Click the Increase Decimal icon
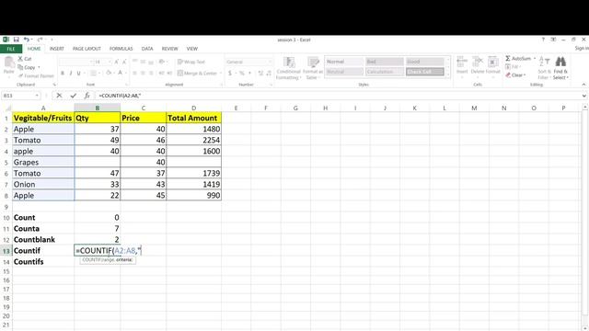 coord(260,74)
